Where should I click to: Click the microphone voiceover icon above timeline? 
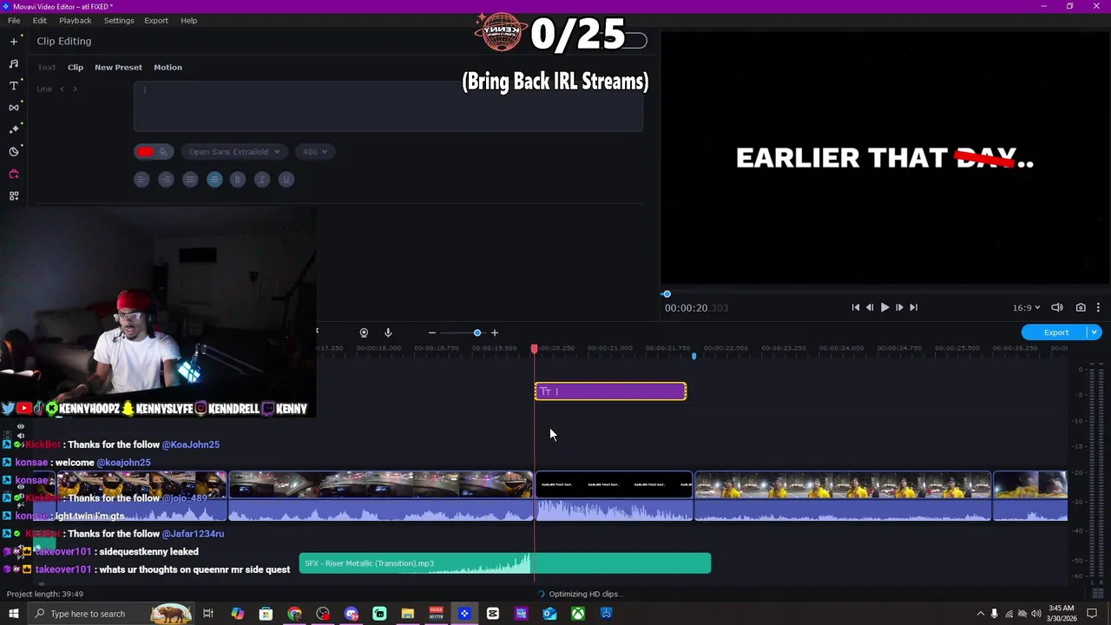[388, 332]
